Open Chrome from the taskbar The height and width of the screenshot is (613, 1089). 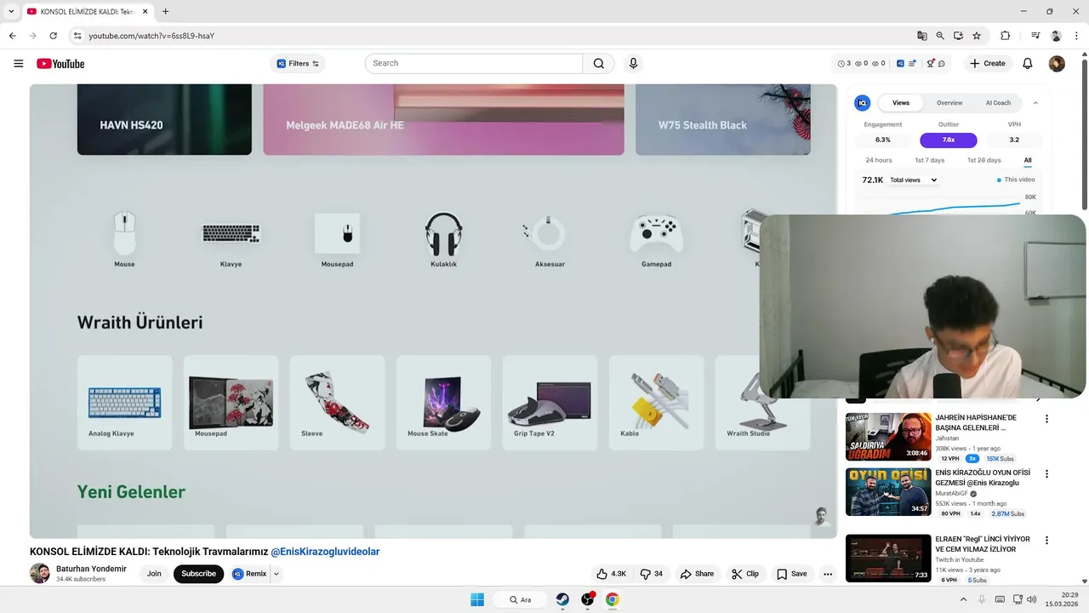[x=612, y=599]
